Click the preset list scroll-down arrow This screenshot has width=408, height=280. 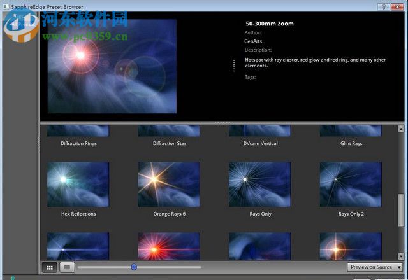(x=401, y=256)
